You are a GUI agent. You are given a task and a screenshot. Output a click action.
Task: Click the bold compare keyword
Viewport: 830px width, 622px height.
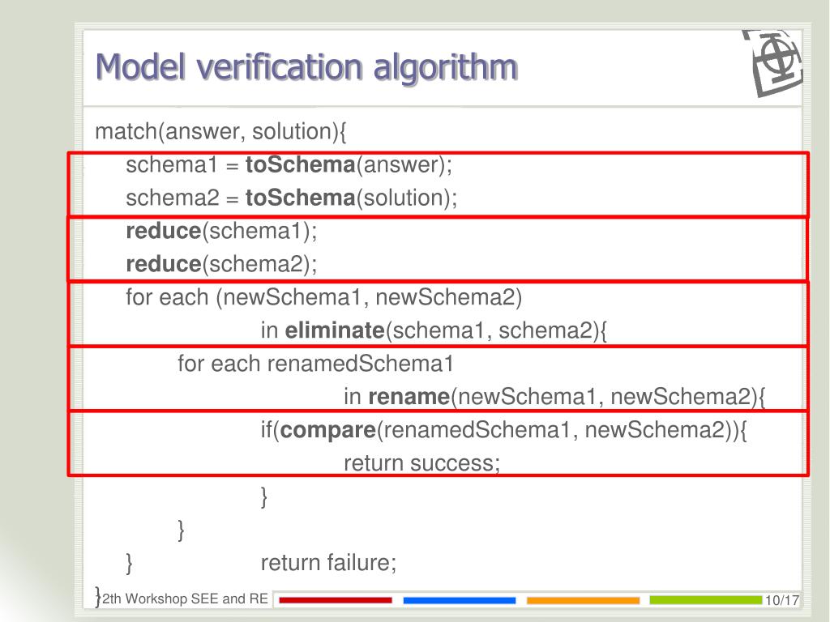(x=327, y=430)
